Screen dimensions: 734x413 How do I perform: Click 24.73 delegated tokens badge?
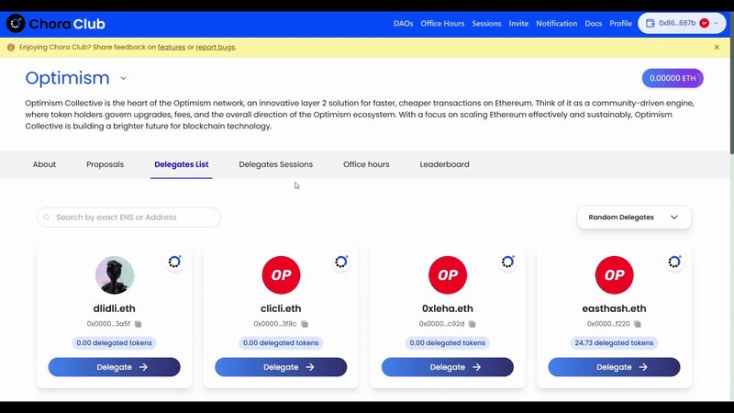(x=614, y=342)
